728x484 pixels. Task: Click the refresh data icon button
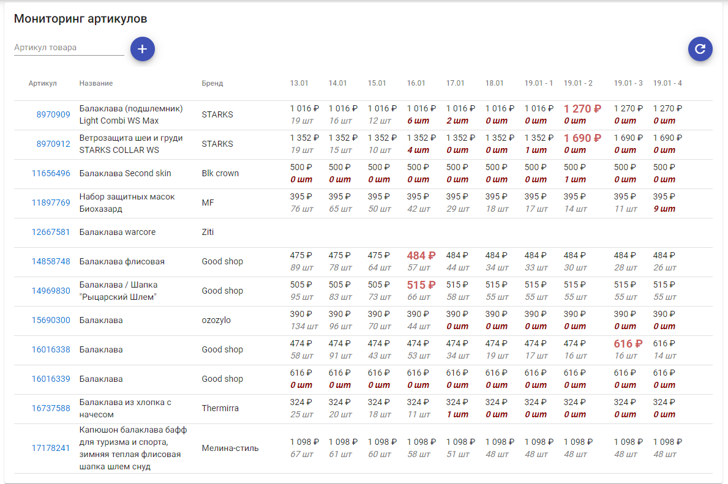[x=700, y=49]
